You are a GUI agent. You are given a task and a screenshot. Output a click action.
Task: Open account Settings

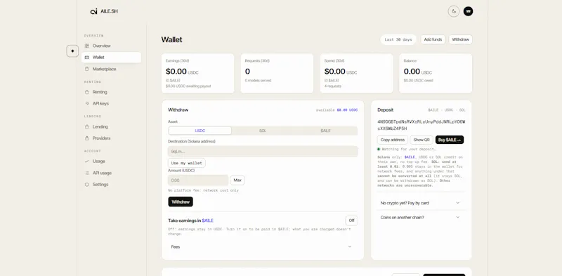coord(111,185)
